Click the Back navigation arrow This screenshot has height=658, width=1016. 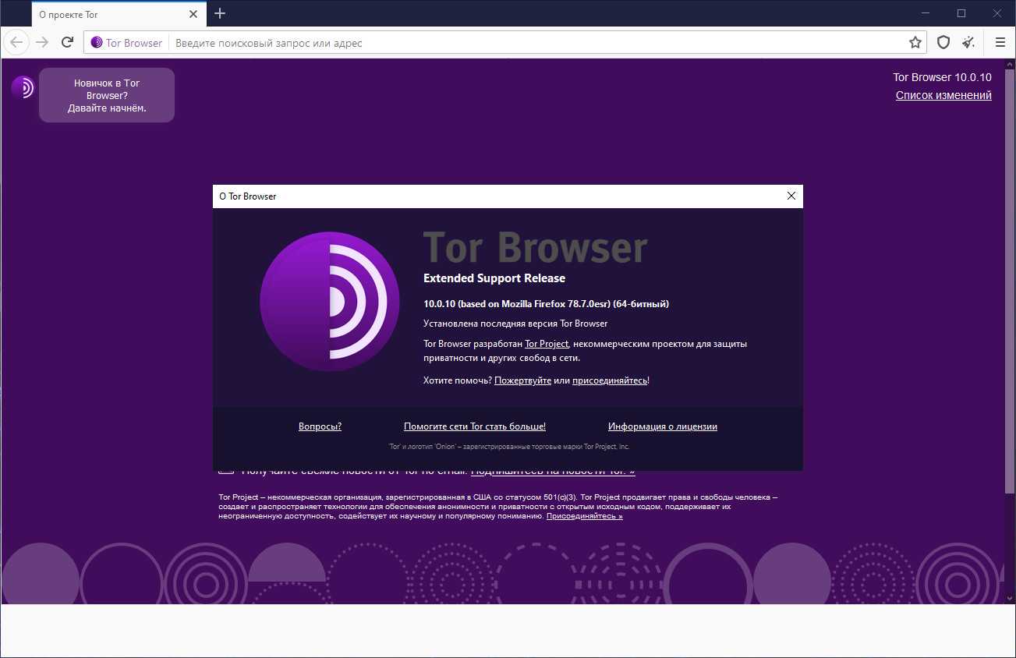[x=16, y=42]
